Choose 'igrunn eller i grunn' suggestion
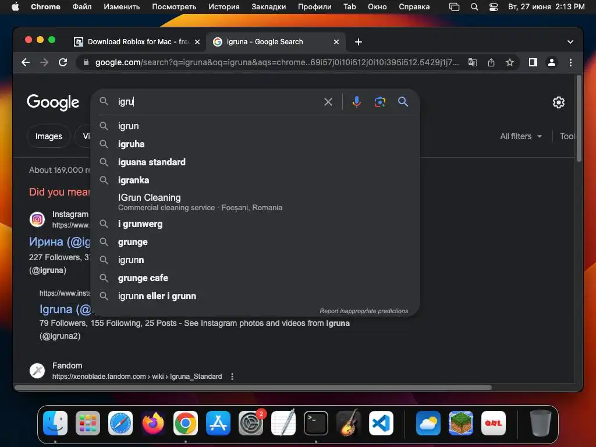 coord(255,296)
